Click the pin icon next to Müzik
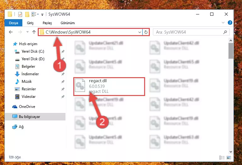Image resolution: width=242 pixels, height=165 pixels. 63,82
